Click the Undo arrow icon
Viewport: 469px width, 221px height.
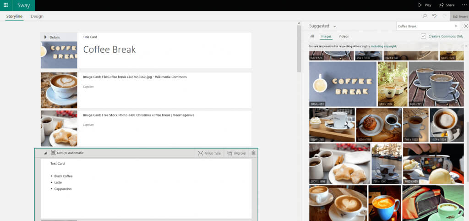434,16
